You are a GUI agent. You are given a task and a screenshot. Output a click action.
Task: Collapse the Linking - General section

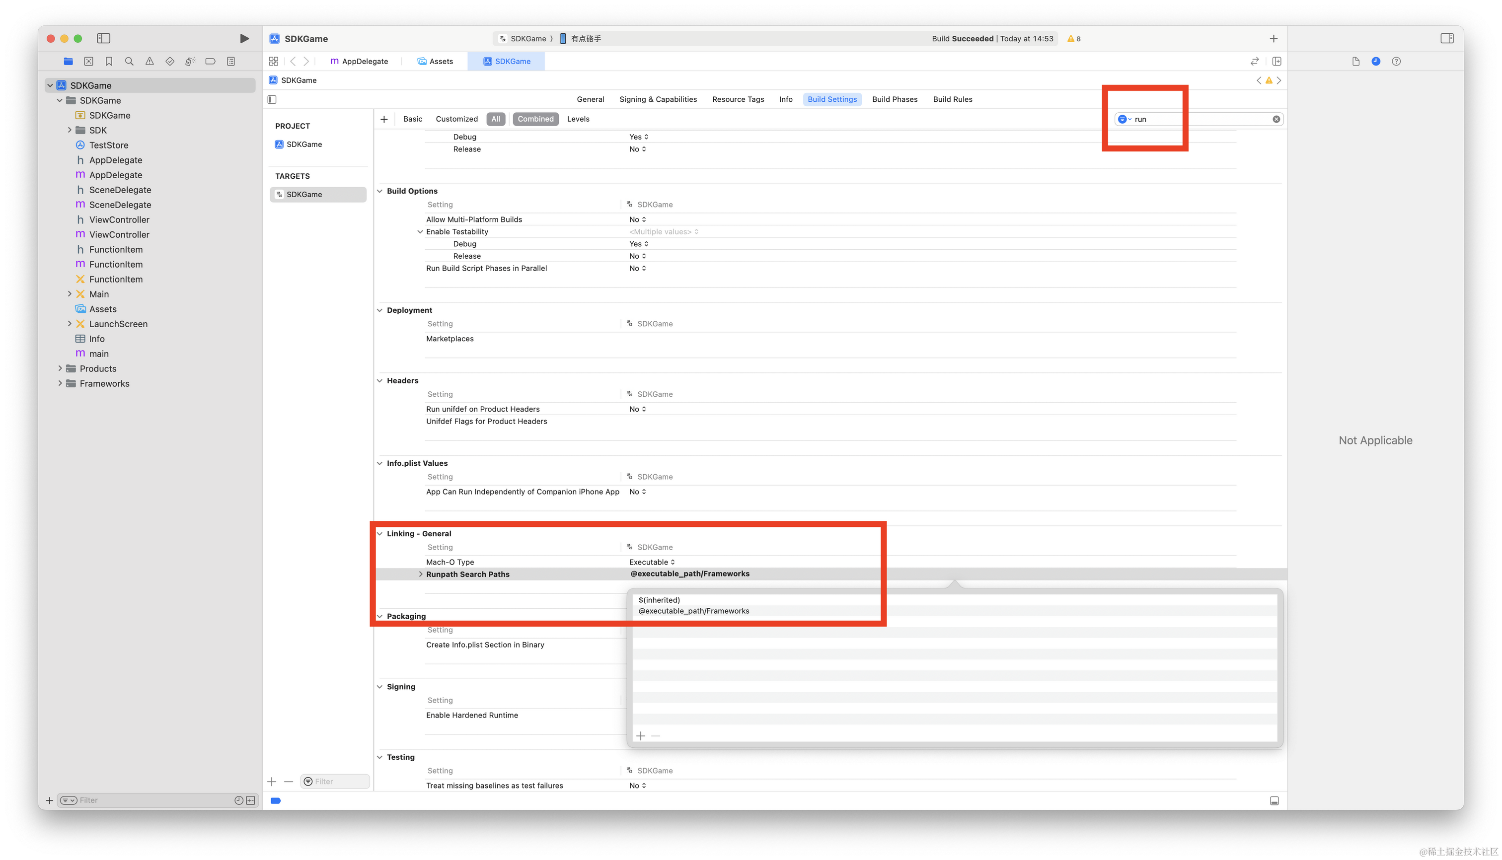click(x=380, y=534)
